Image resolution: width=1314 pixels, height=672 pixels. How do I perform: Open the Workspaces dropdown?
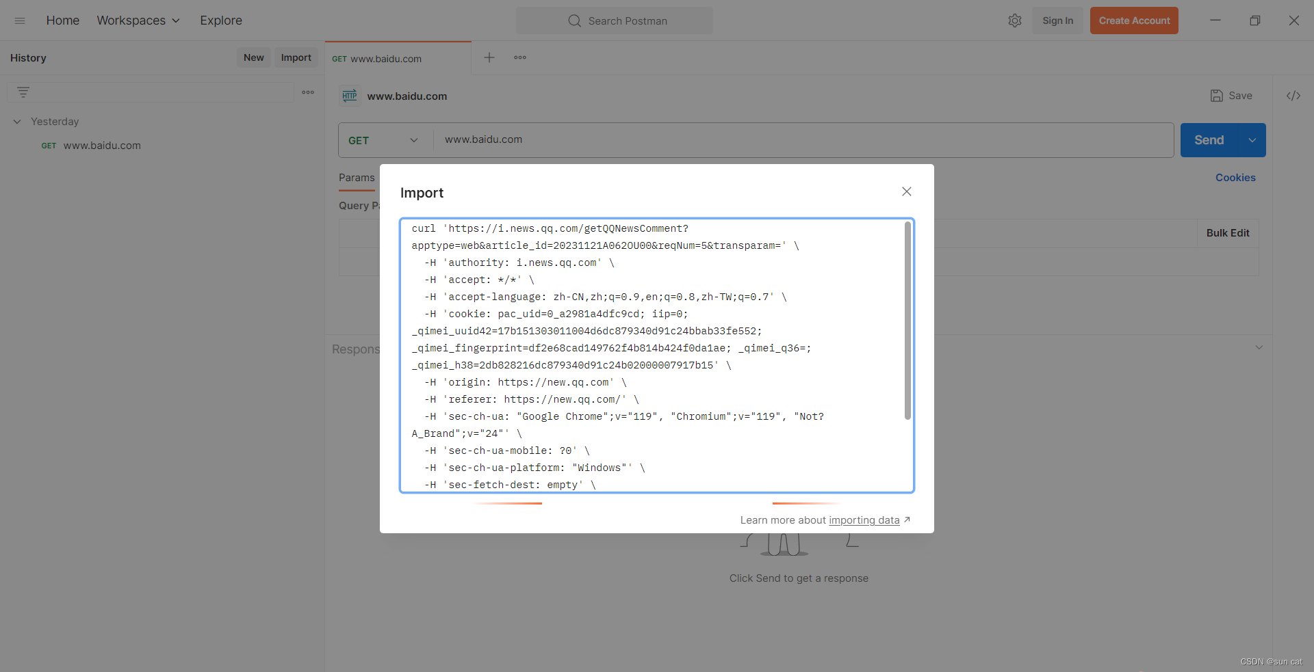[138, 21]
